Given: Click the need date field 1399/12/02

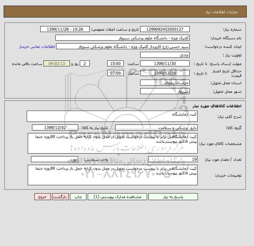Looking at the screenshot, I should coord(55,127).
